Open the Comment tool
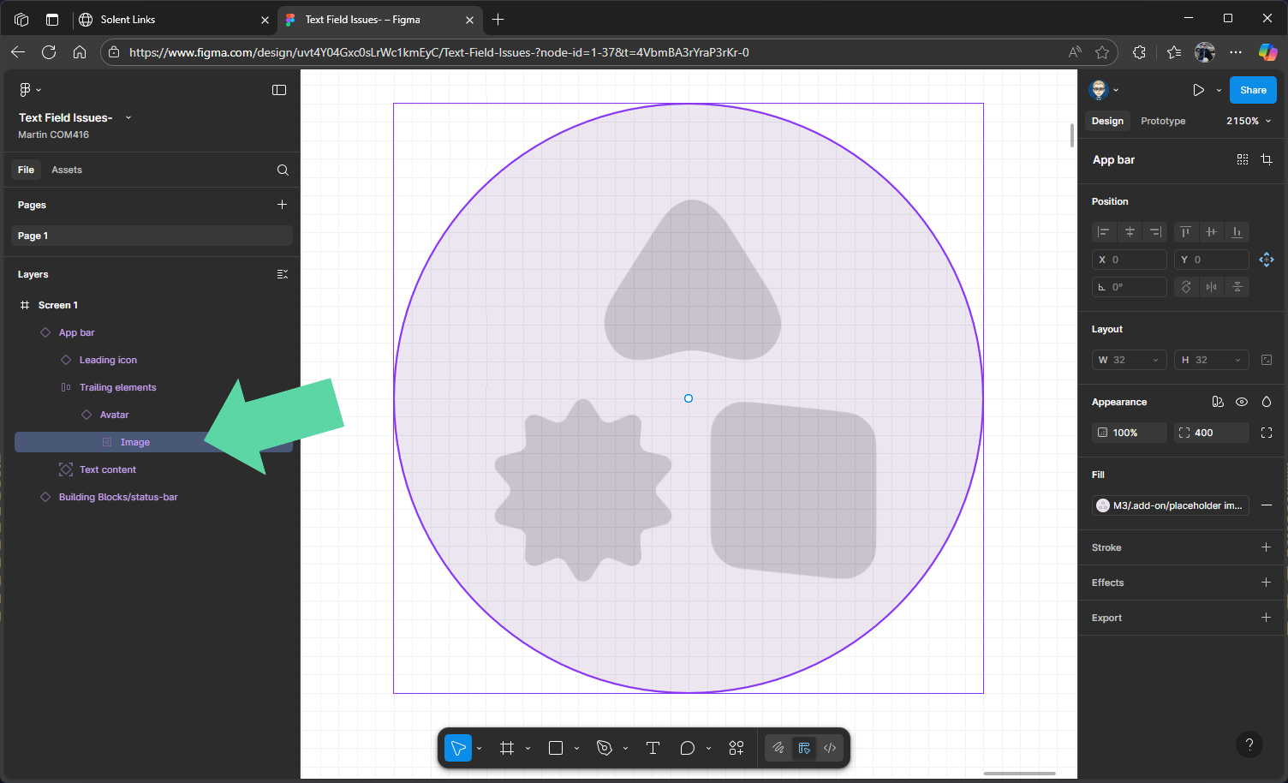Image resolution: width=1288 pixels, height=783 pixels. point(687,748)
